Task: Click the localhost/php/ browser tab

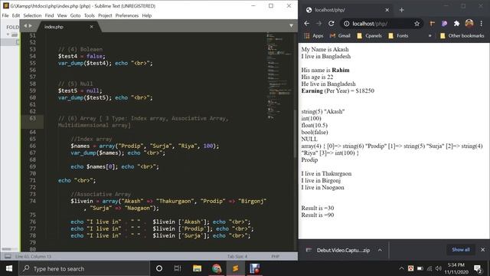Action: coord(346,10)
